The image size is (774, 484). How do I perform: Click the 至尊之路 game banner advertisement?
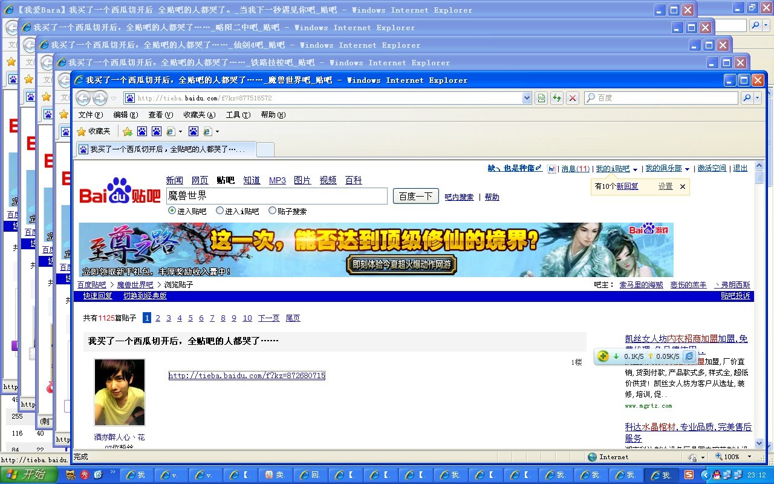click(376, 250)
